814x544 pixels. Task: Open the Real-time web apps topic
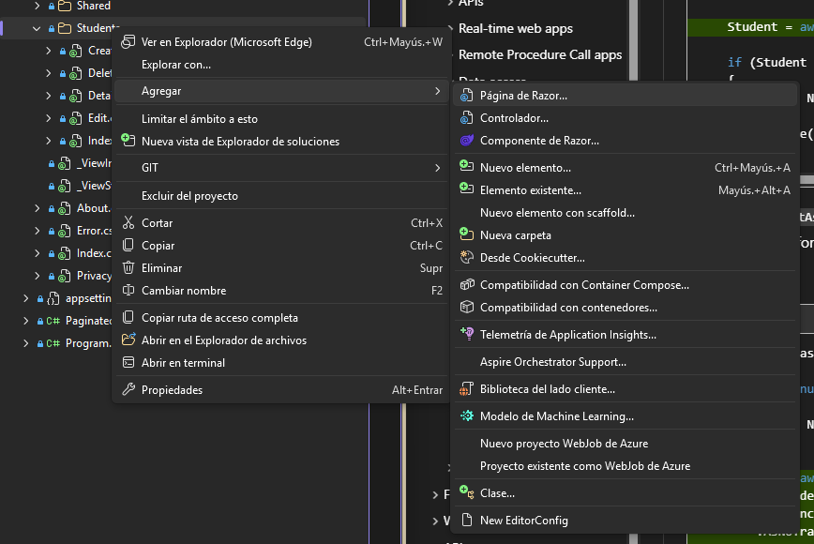pos(516,28)
